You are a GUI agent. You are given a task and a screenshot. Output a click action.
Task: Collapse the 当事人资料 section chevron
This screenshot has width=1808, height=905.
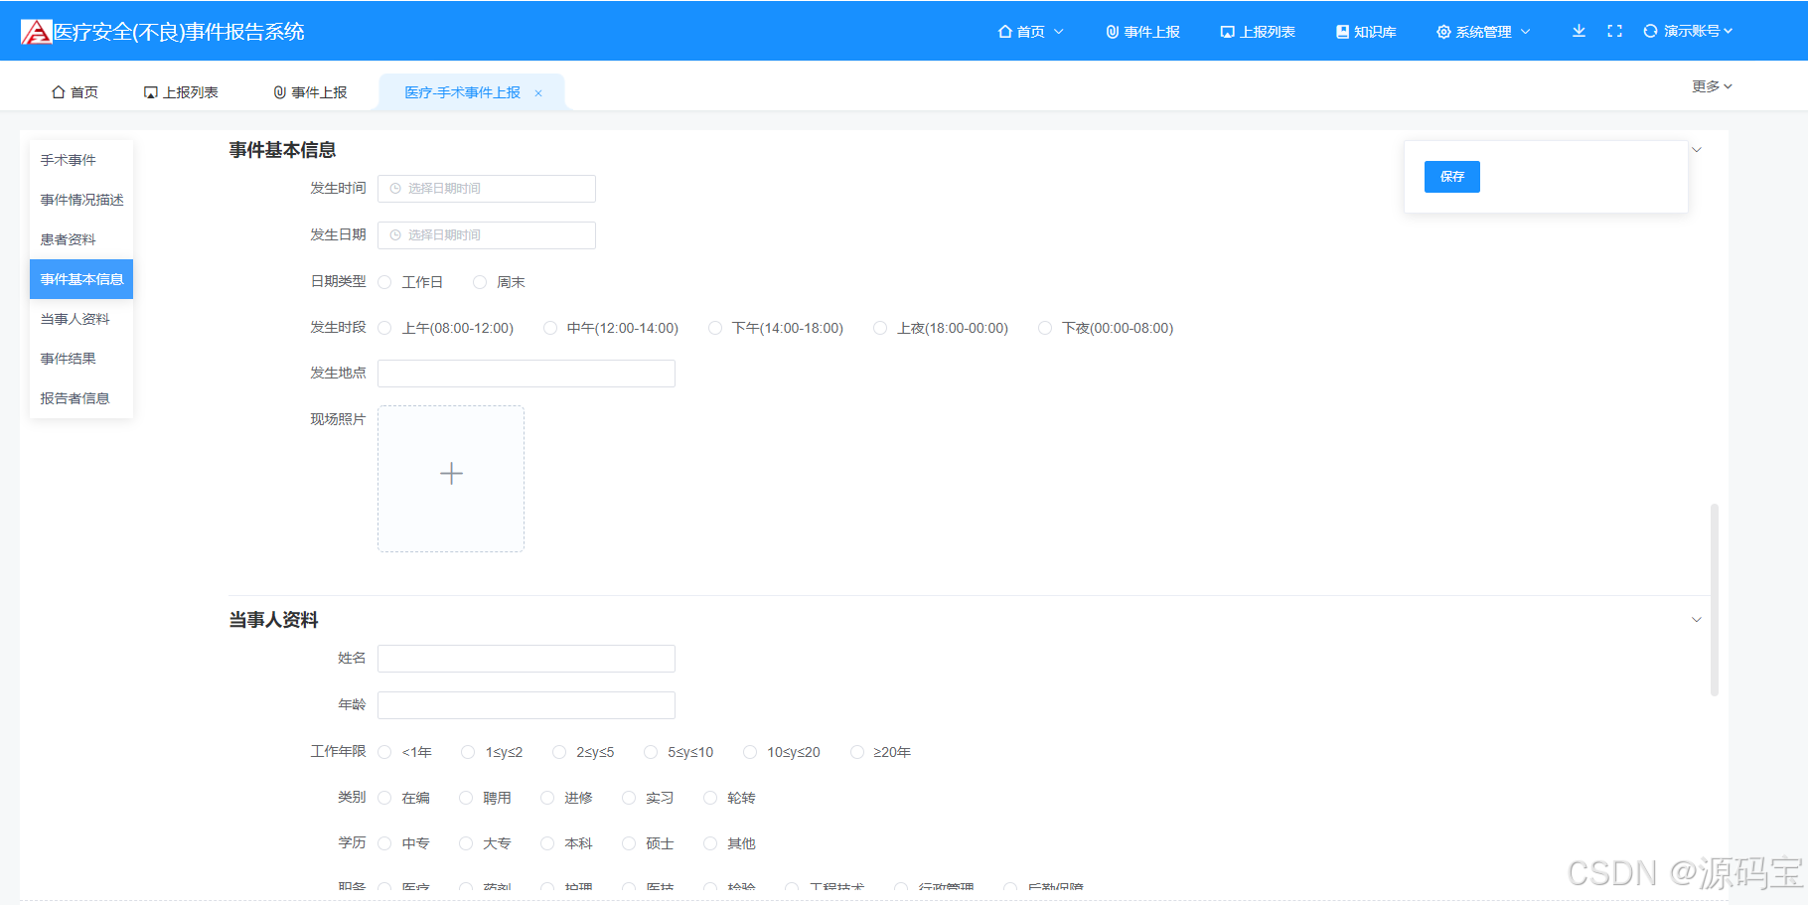[1697, 620]
